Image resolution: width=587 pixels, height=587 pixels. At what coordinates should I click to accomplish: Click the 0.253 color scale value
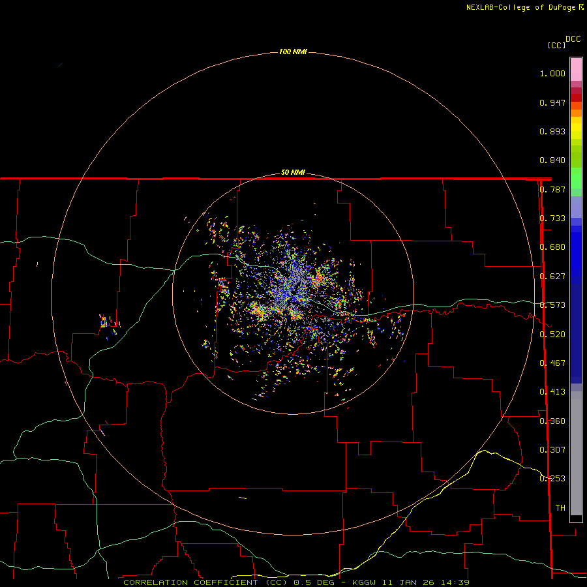click(552, 479)
